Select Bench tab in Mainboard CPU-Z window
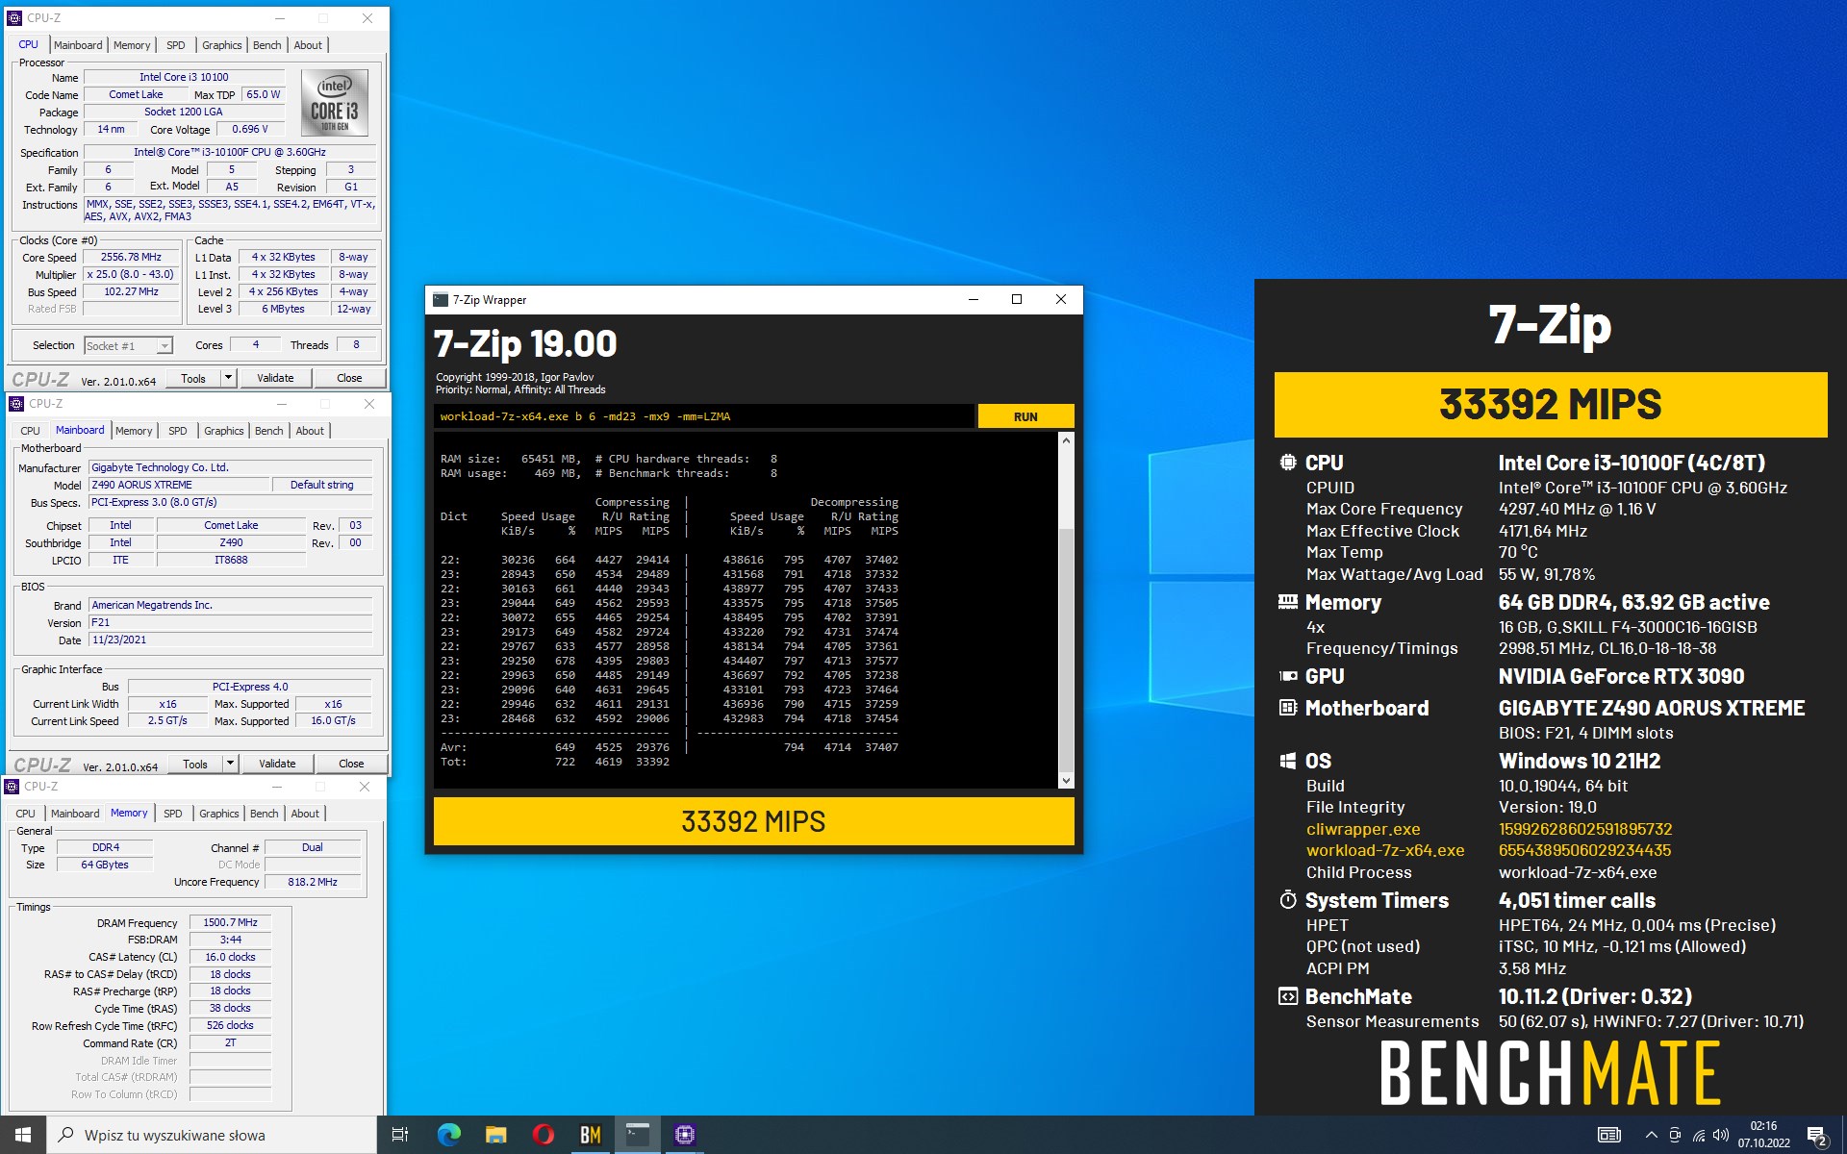 point(269,431)
